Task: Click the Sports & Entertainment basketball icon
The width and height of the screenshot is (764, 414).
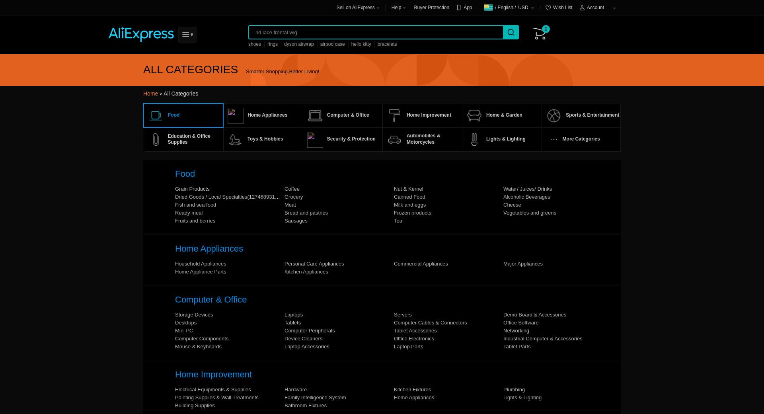Action: tap(554, 115)
